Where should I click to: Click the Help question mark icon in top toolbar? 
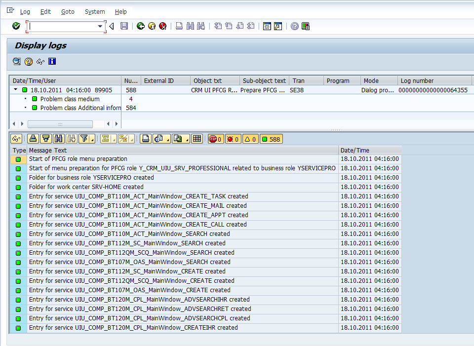click(294, 26)
